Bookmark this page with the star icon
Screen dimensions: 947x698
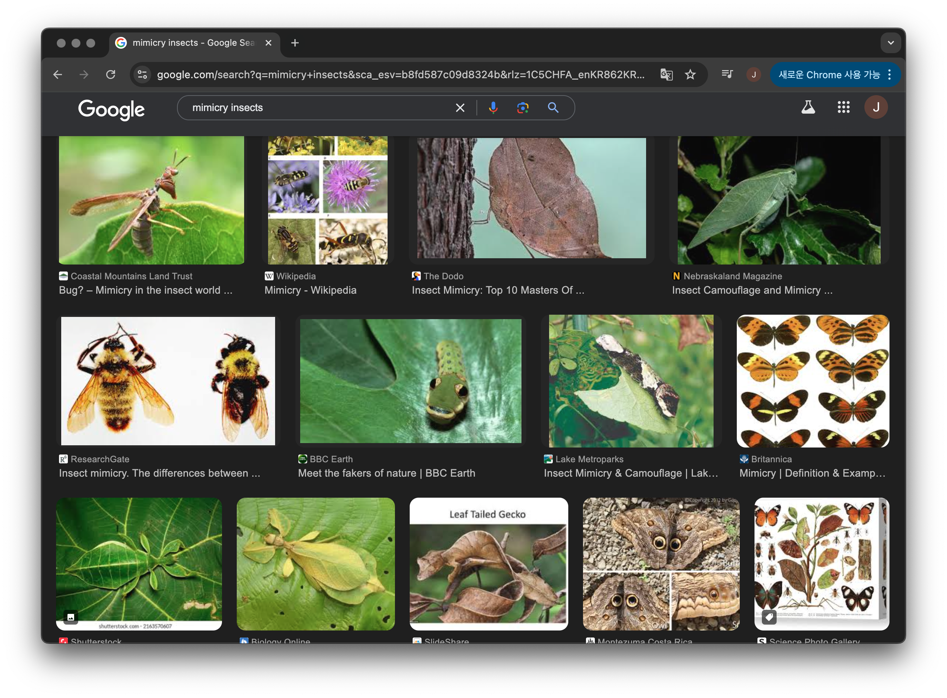[x=690, y=75]
